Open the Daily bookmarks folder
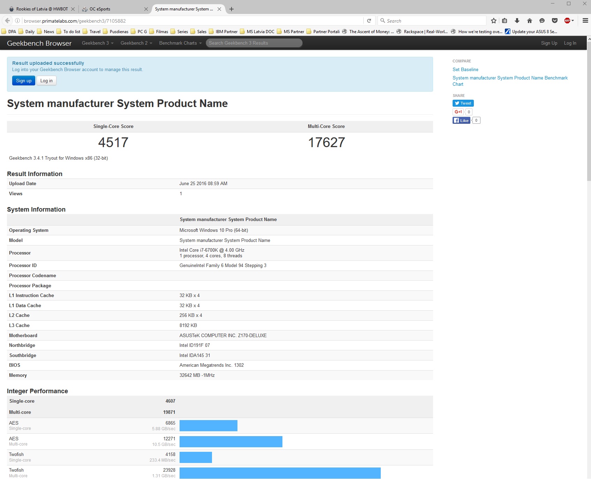This screenshot has height=479, width=591. pyautogui.click(x=26, y=31)
